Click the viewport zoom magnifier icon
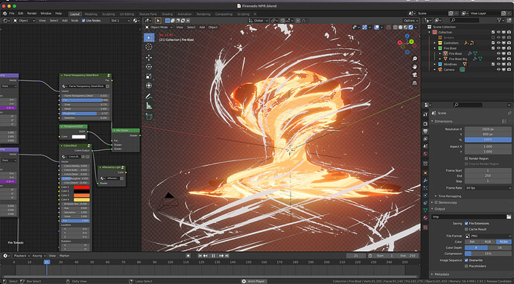 [x=415, y=59]
